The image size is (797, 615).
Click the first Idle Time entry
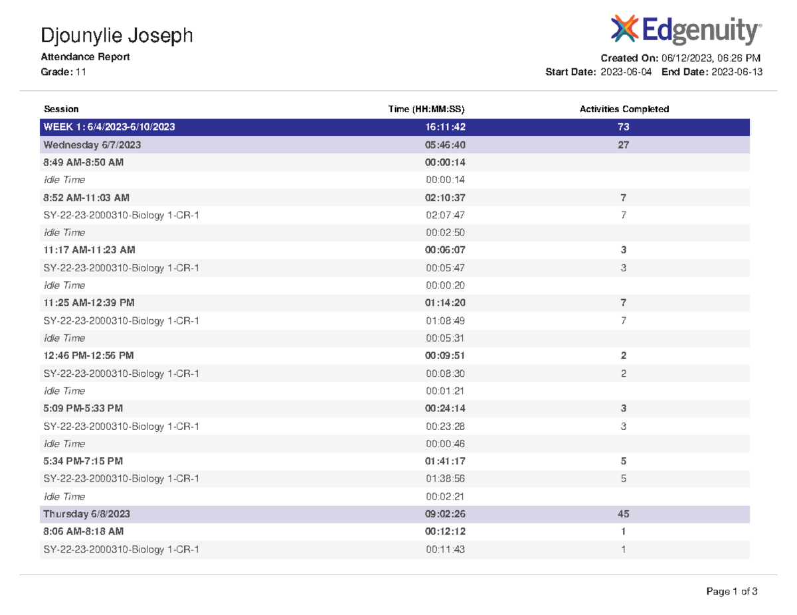pyautogui.click(x=64, y=179)
